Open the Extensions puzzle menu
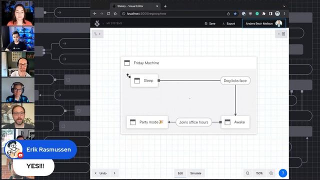 tap(264, 13)
